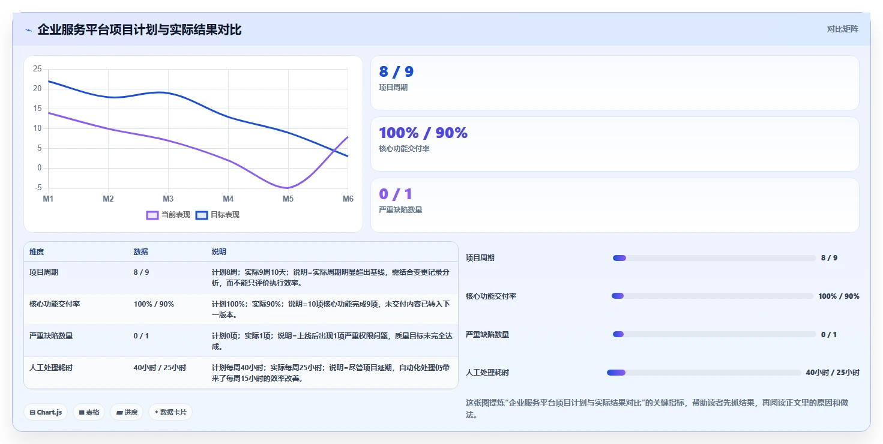Image resolution: width=883 pixels, height=444 pixels.
Task: Toggle the 目标表现 legend series
Action: [x=217, y=215]
